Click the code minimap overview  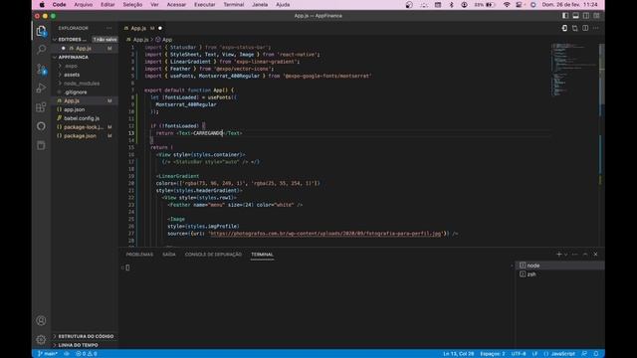(x=574, y=70)
